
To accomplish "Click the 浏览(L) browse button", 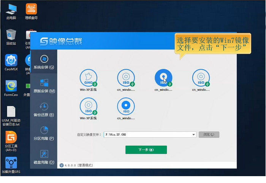I will point(209,135).
